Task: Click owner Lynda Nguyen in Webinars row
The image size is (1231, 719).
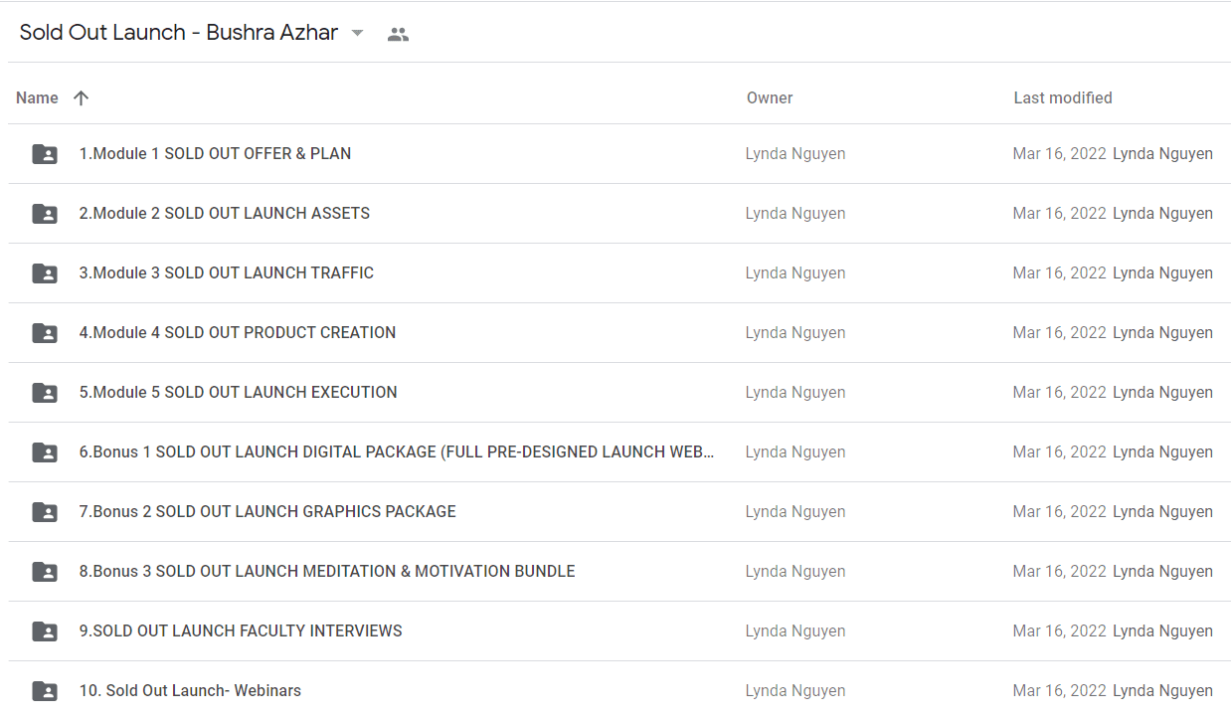Action: click(x=795, y=690)
